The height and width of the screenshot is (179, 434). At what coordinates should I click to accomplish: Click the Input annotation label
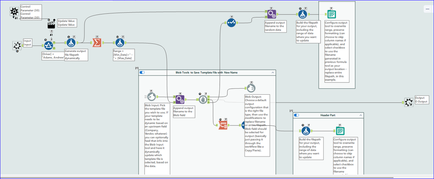point(27,43)
